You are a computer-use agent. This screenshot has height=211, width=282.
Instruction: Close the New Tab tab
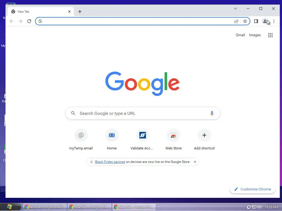point(69,12)
